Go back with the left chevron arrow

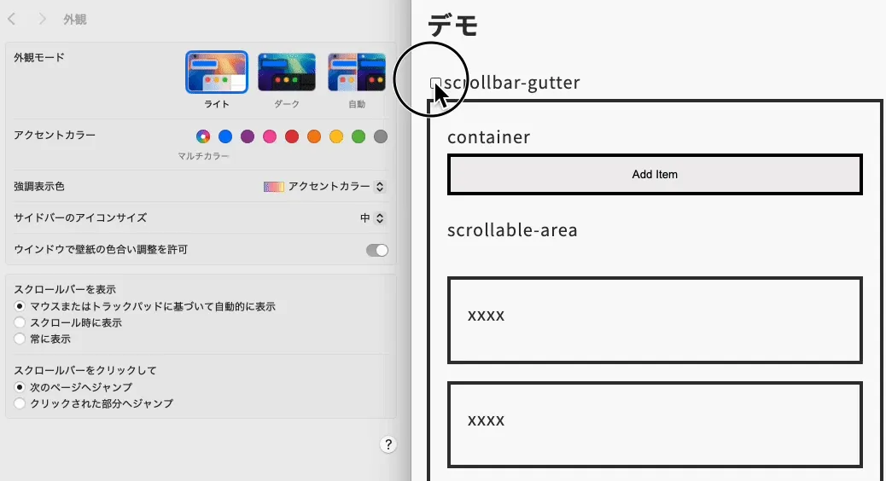tap(12, 20)
